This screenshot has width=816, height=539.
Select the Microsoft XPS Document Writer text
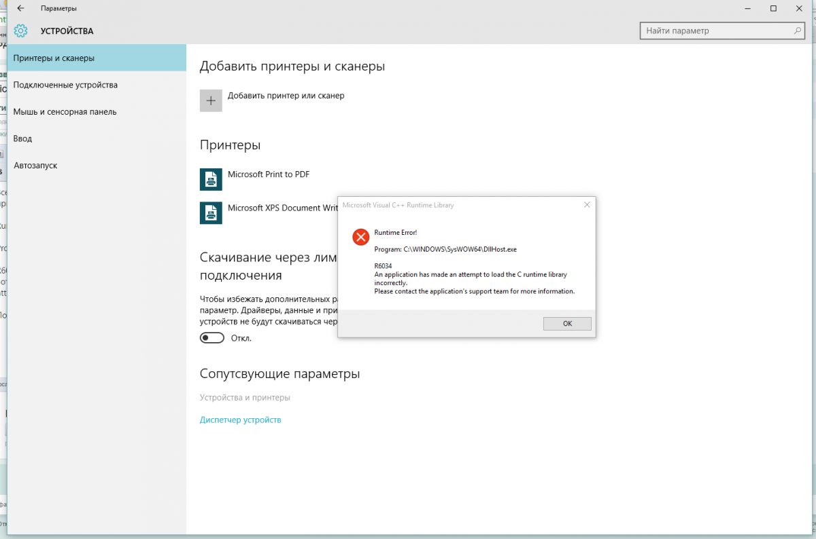[x=283, y=208]
